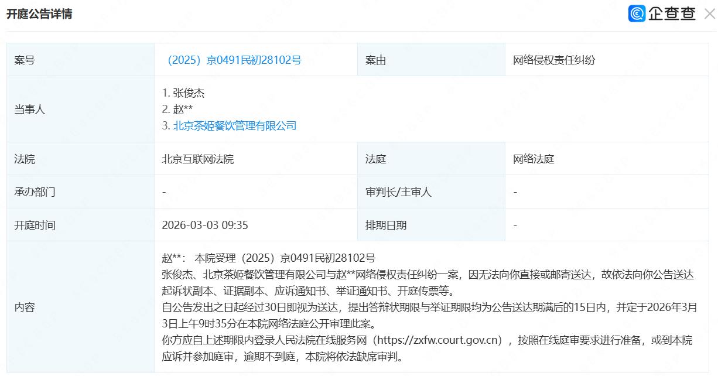This screenshot has height=376, width=718.
Task: Close the 开庭公告详情 dialog
Action: (x=709, y=14)
